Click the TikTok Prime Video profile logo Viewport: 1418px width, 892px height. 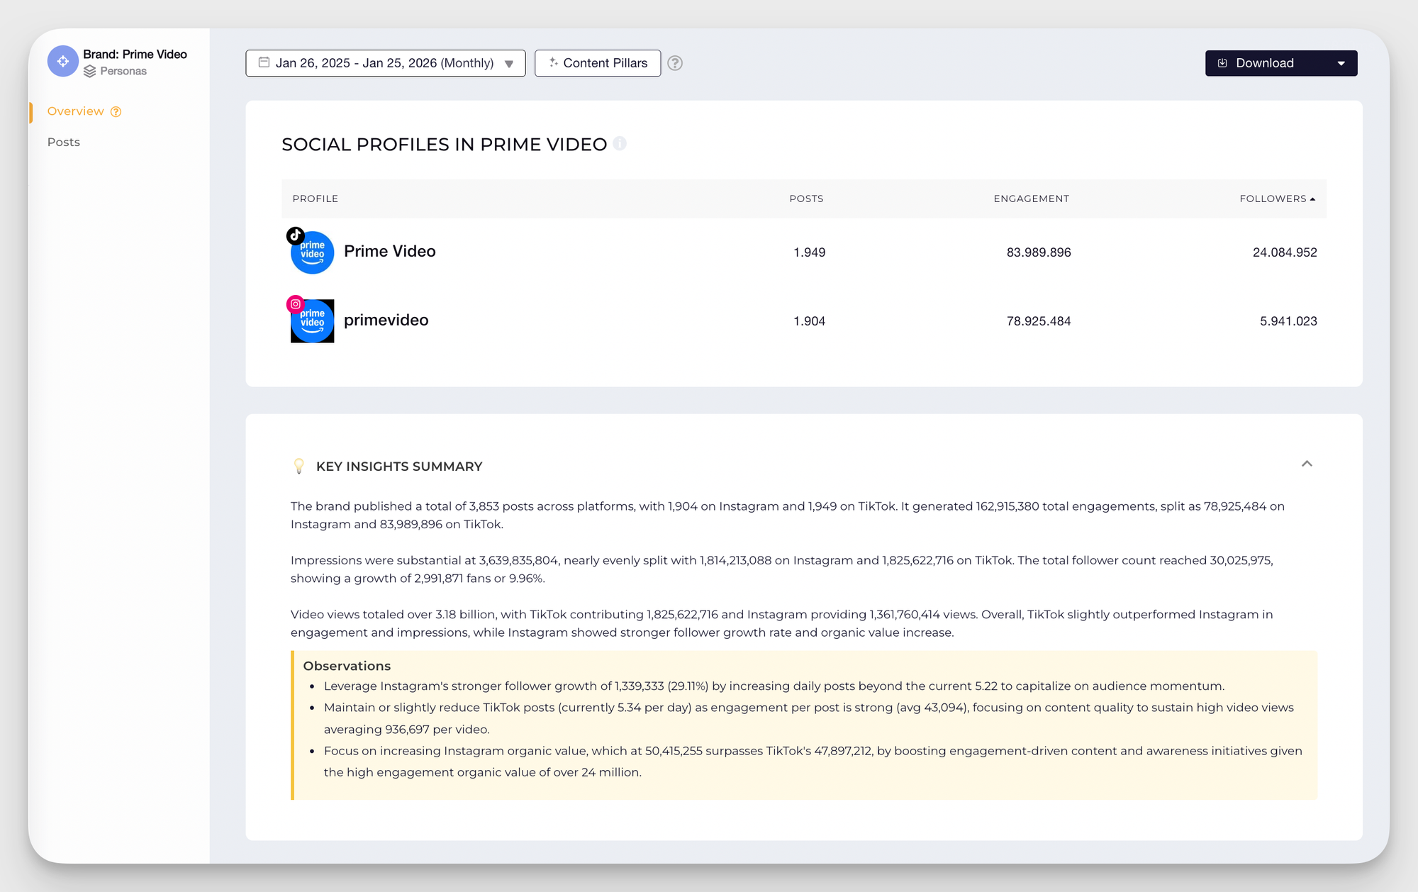[x=312, y=252]
